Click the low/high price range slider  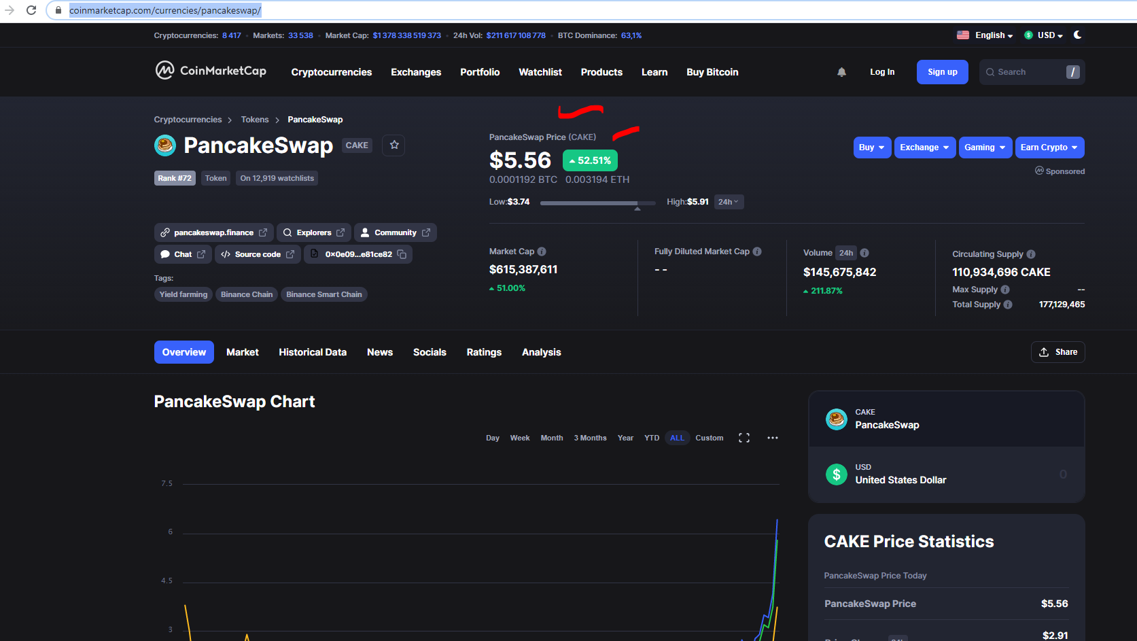click(597, 203)
